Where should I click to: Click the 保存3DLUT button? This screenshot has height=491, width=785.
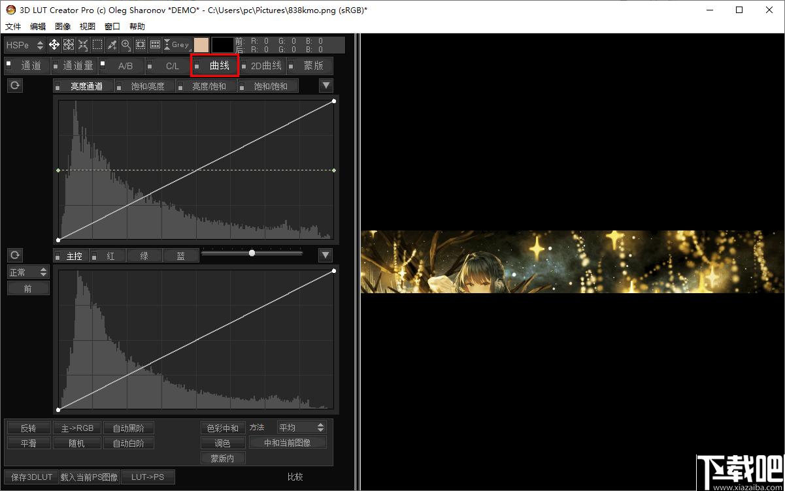click(x=32, y=477)
